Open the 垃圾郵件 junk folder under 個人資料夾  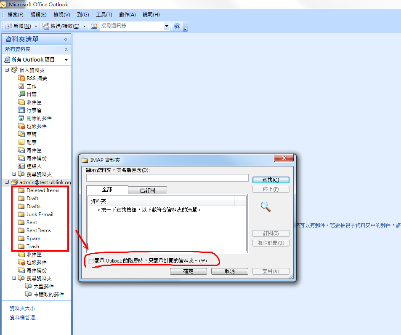36,126
